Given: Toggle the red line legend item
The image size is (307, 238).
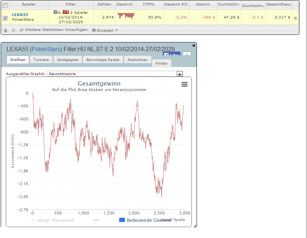Looking at the screenshot, I should coord(96,220).
